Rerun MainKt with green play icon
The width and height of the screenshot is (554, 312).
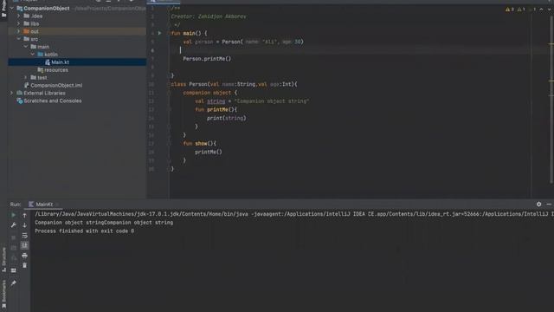tap(14, 215)
